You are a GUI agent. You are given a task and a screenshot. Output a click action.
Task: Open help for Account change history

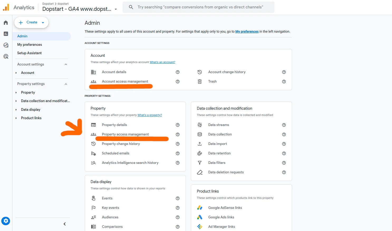pos(284,72)
